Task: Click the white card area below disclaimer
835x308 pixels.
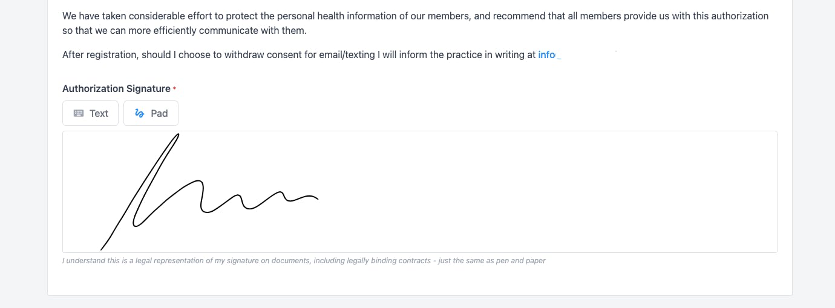Action: click(417, 280)
